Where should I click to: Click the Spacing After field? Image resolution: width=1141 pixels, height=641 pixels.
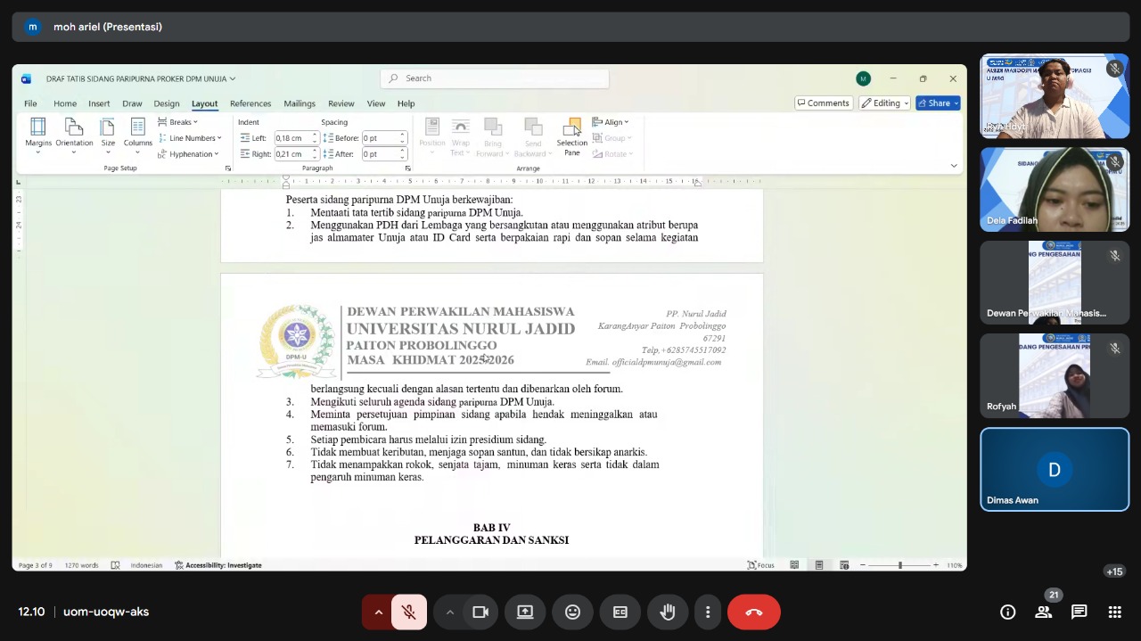[383, 154]
